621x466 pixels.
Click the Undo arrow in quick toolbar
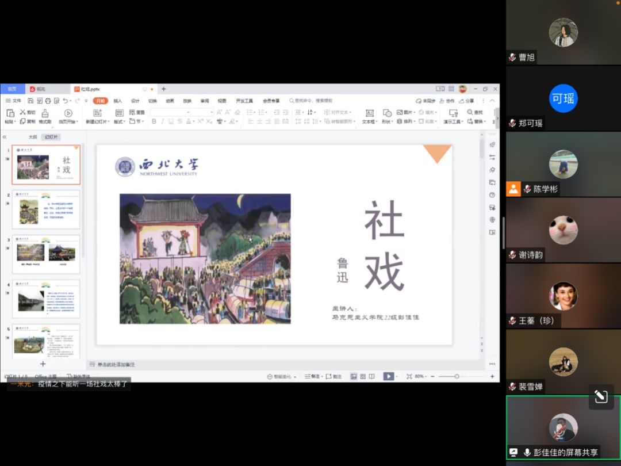tap(66, 101)
